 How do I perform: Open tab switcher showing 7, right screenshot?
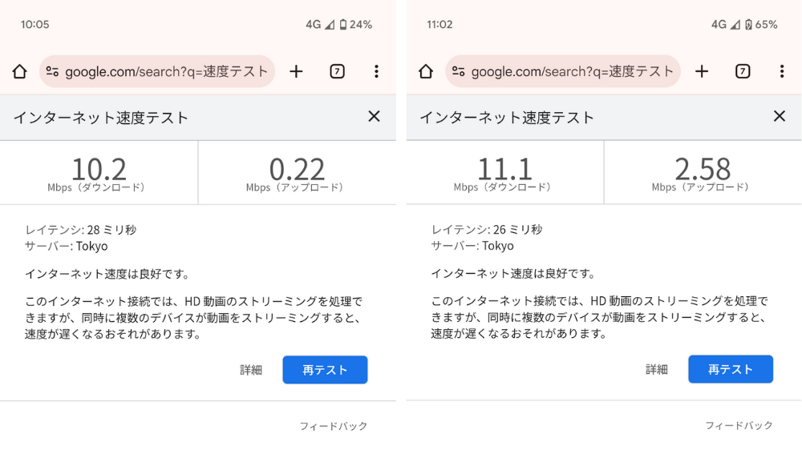coord(743,71)
